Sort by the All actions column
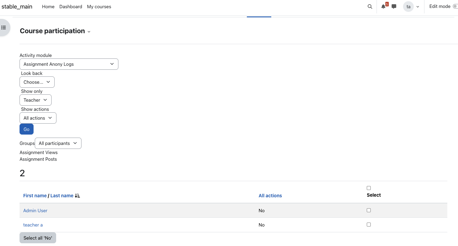This screenshot has height=246, width=458. pos(270,195)
